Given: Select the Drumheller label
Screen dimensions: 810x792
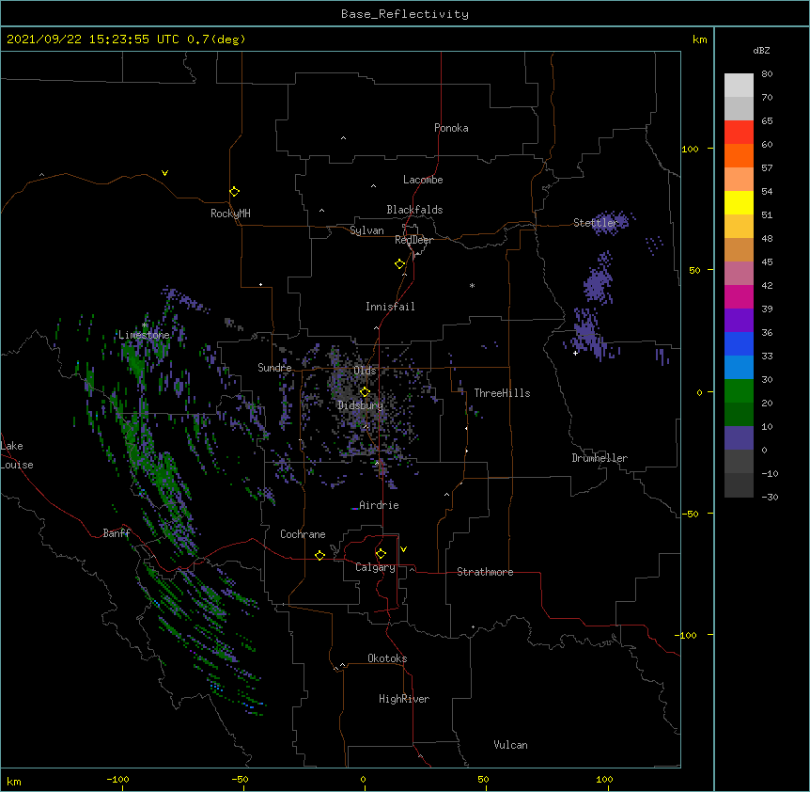Looking at the screenshot, I should (600, 458).
